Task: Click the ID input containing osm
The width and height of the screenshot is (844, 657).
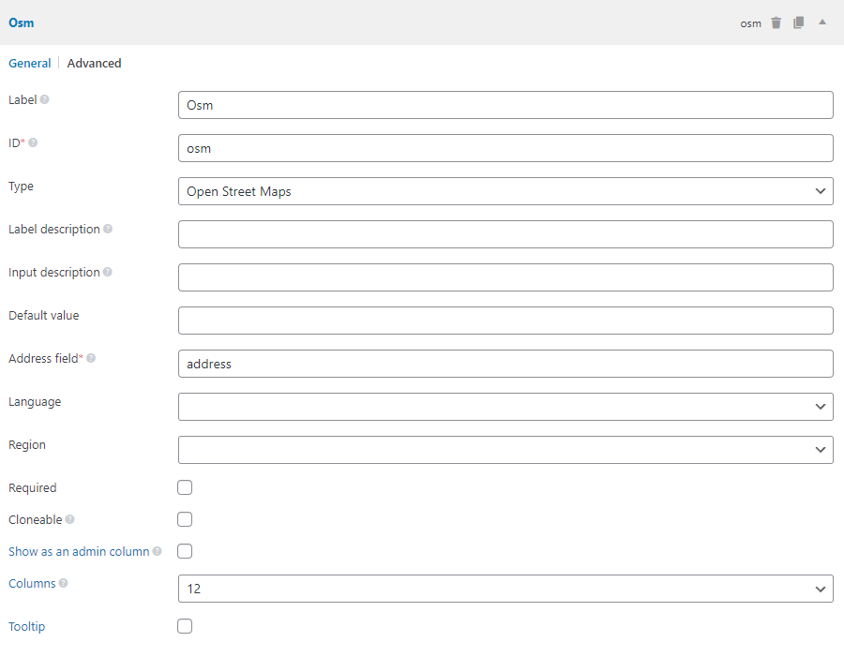Action: [x=505, y=148]
